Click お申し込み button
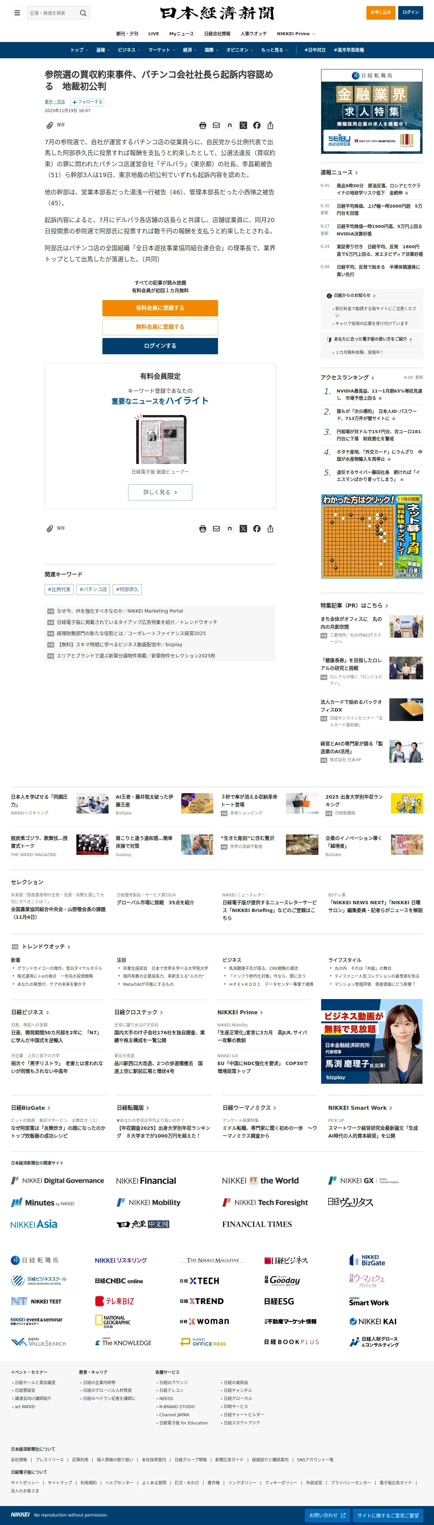 pos(381,13)
